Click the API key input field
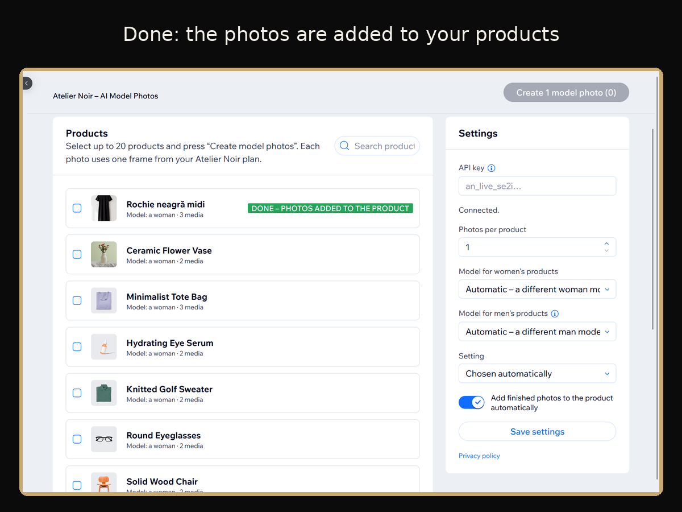 point(537,186)
